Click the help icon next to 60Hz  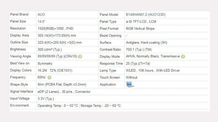tap(49, 77)
